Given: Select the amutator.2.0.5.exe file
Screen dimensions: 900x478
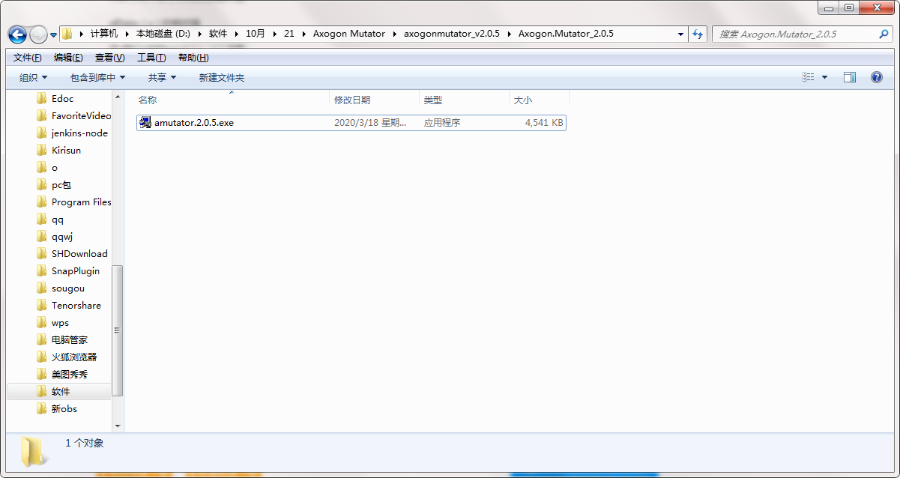Looking at the screenshot, I should (x=351, y=122).
